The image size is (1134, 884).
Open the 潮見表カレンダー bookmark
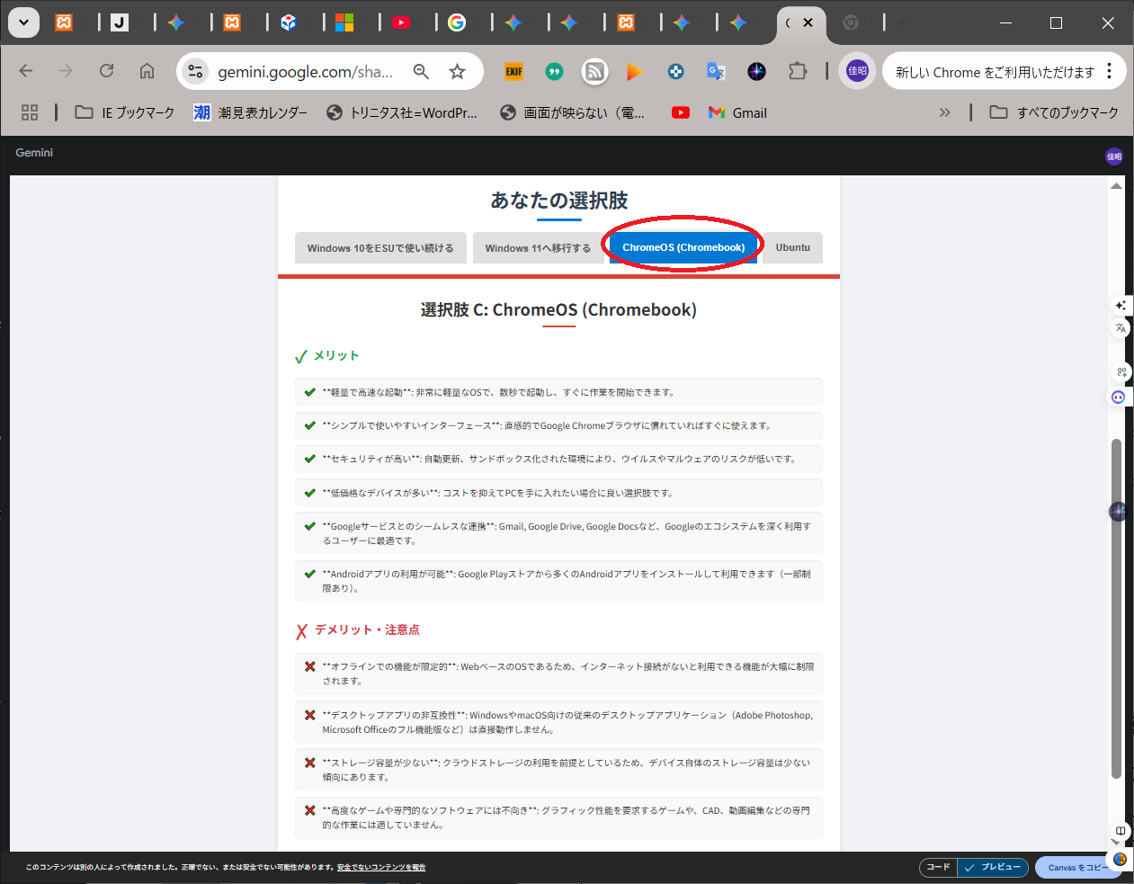tap(250, 112)
